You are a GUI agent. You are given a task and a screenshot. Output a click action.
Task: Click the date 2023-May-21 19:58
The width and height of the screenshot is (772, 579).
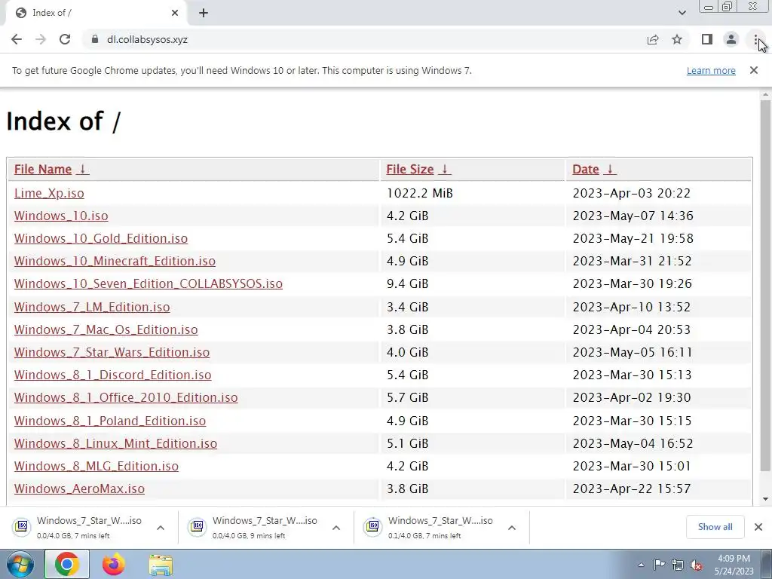click(x=633, y=238)
